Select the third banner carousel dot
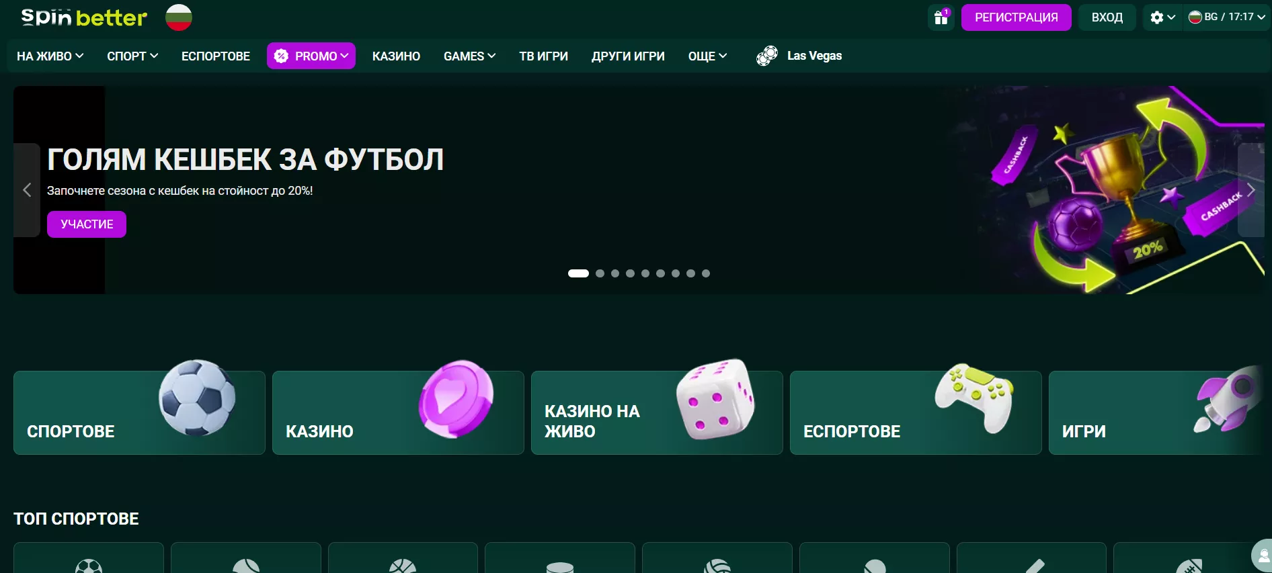Screen dimensions: 1272x573 [x=615, y=273]
